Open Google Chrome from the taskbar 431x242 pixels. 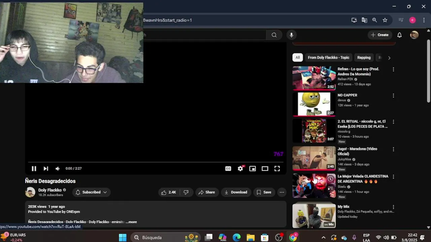click(x=293, y=238)
